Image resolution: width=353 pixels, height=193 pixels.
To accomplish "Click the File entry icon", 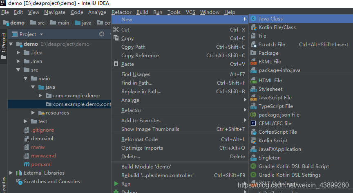I will coord(253,36).
